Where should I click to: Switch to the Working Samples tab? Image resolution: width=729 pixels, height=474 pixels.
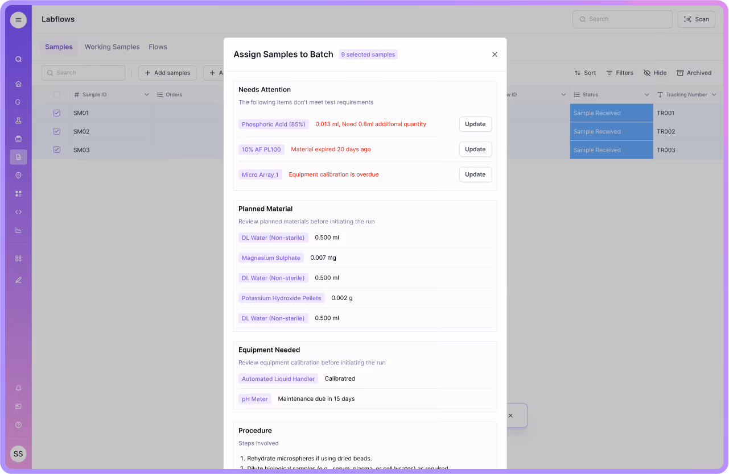112,47
